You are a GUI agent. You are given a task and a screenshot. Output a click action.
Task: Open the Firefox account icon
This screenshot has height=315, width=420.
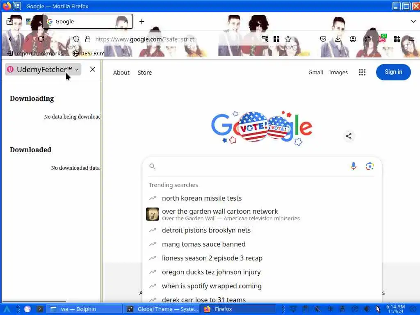click(x=353, y=39)
